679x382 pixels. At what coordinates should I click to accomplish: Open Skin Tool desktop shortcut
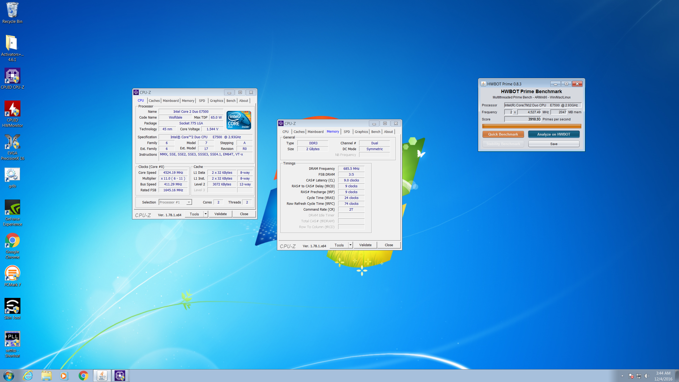click(x=12, y=309)
